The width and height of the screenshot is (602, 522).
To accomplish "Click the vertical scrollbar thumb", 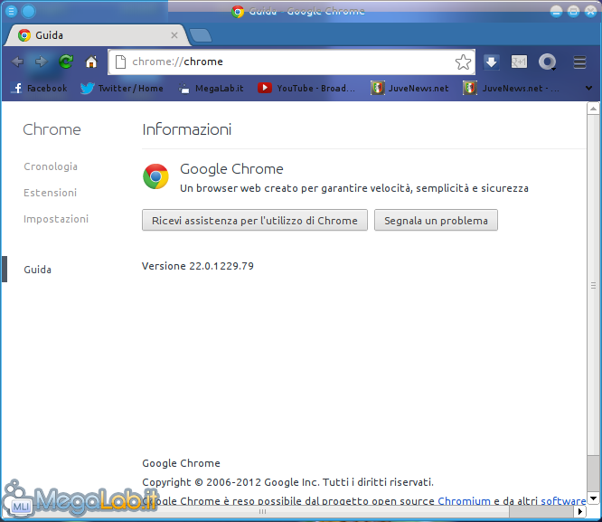I will pyautogui.click(x=593, y=285).
